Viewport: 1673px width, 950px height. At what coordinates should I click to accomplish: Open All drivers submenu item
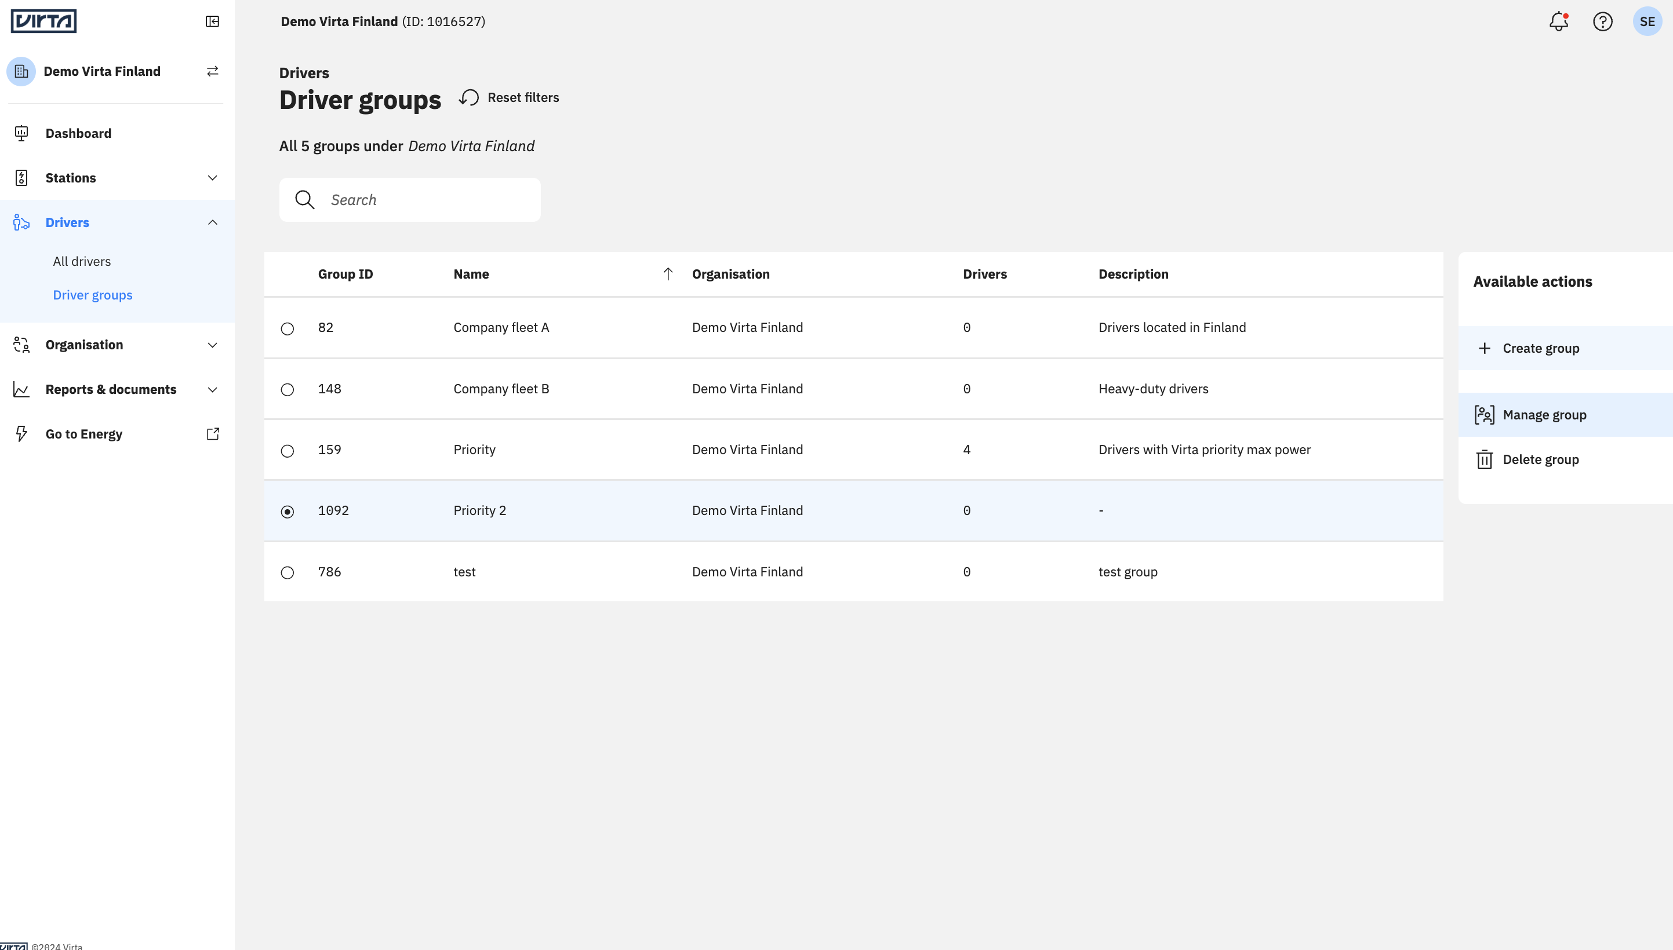tap(82, 261)
